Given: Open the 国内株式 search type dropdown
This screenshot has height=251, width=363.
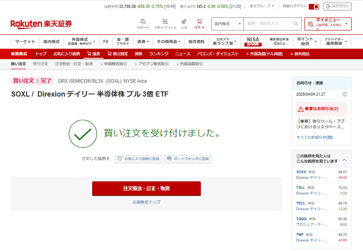Looking at the screenshot, I should pos(227,24).
